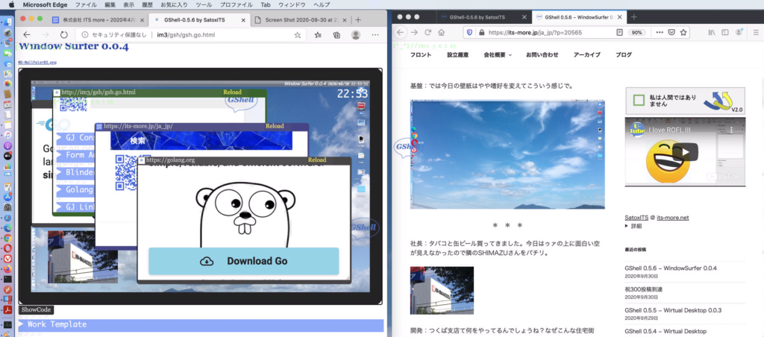
Task: Click the ShowCode button
Action: [36, 309]
